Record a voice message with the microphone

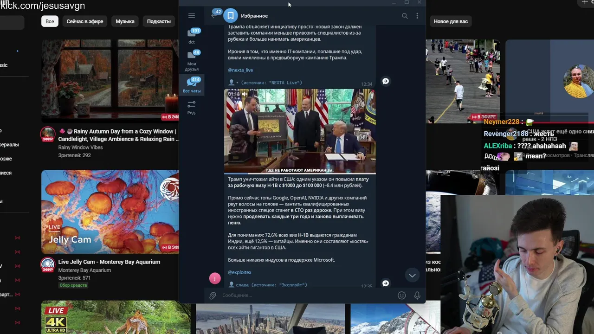point(417,295)
